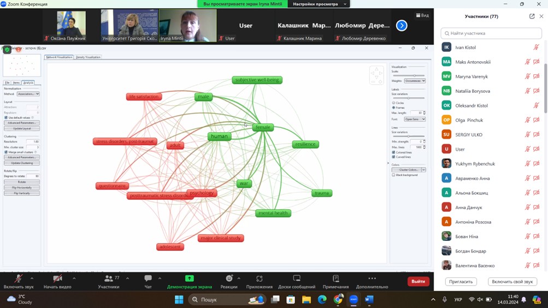
Task: Select the Circles radio button
Action: [393, 103]
